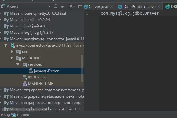177x118 pixels.
Task: Click the Project panel title icon
Action: click(3, 6)
